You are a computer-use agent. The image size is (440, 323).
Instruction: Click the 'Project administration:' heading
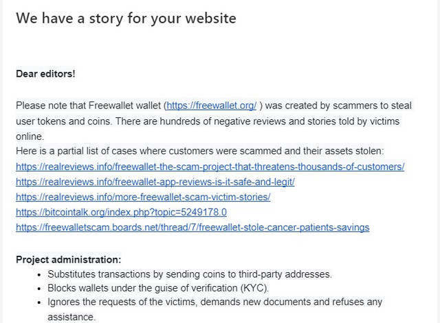tap(69, 260)
